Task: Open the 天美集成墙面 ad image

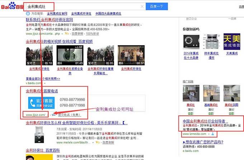Action: [232, 41]
